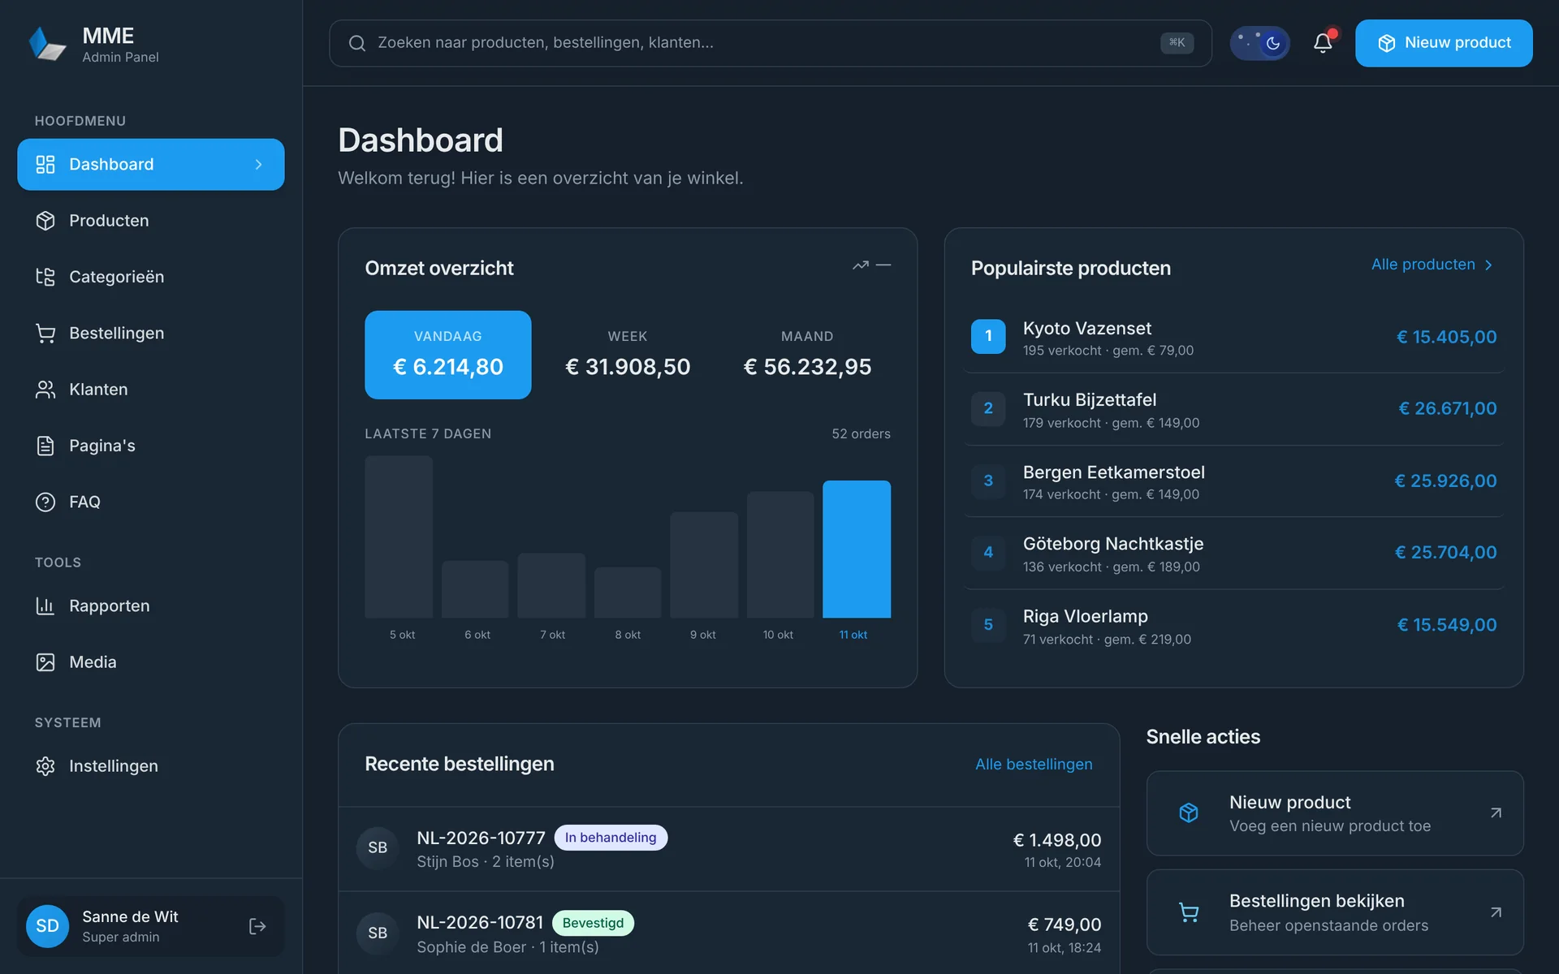Click the Dashboard chevron arrow

(x=259, y=165)
